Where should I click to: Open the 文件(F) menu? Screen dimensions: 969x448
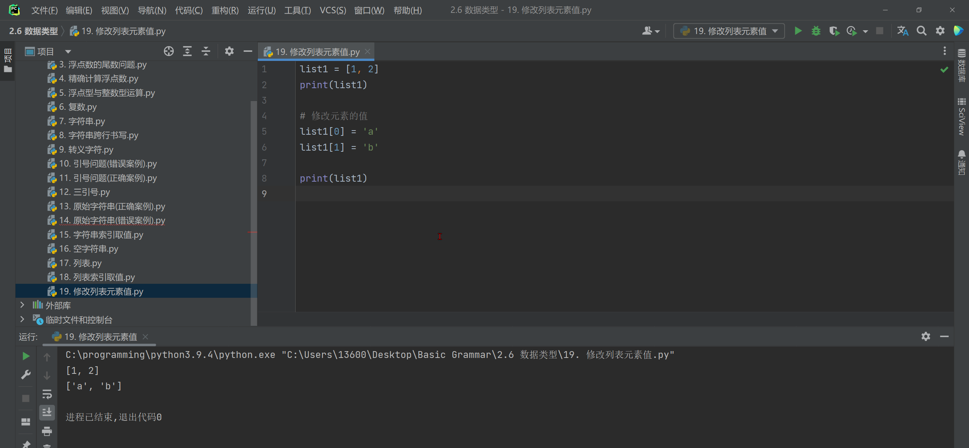click(x=44, y=10)
